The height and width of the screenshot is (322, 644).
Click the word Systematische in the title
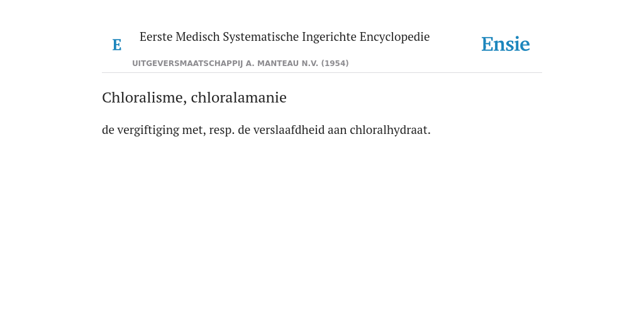(261, 37)
